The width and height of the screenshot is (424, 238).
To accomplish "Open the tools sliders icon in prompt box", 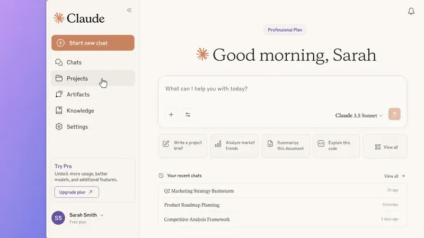I will pos(188,115).
